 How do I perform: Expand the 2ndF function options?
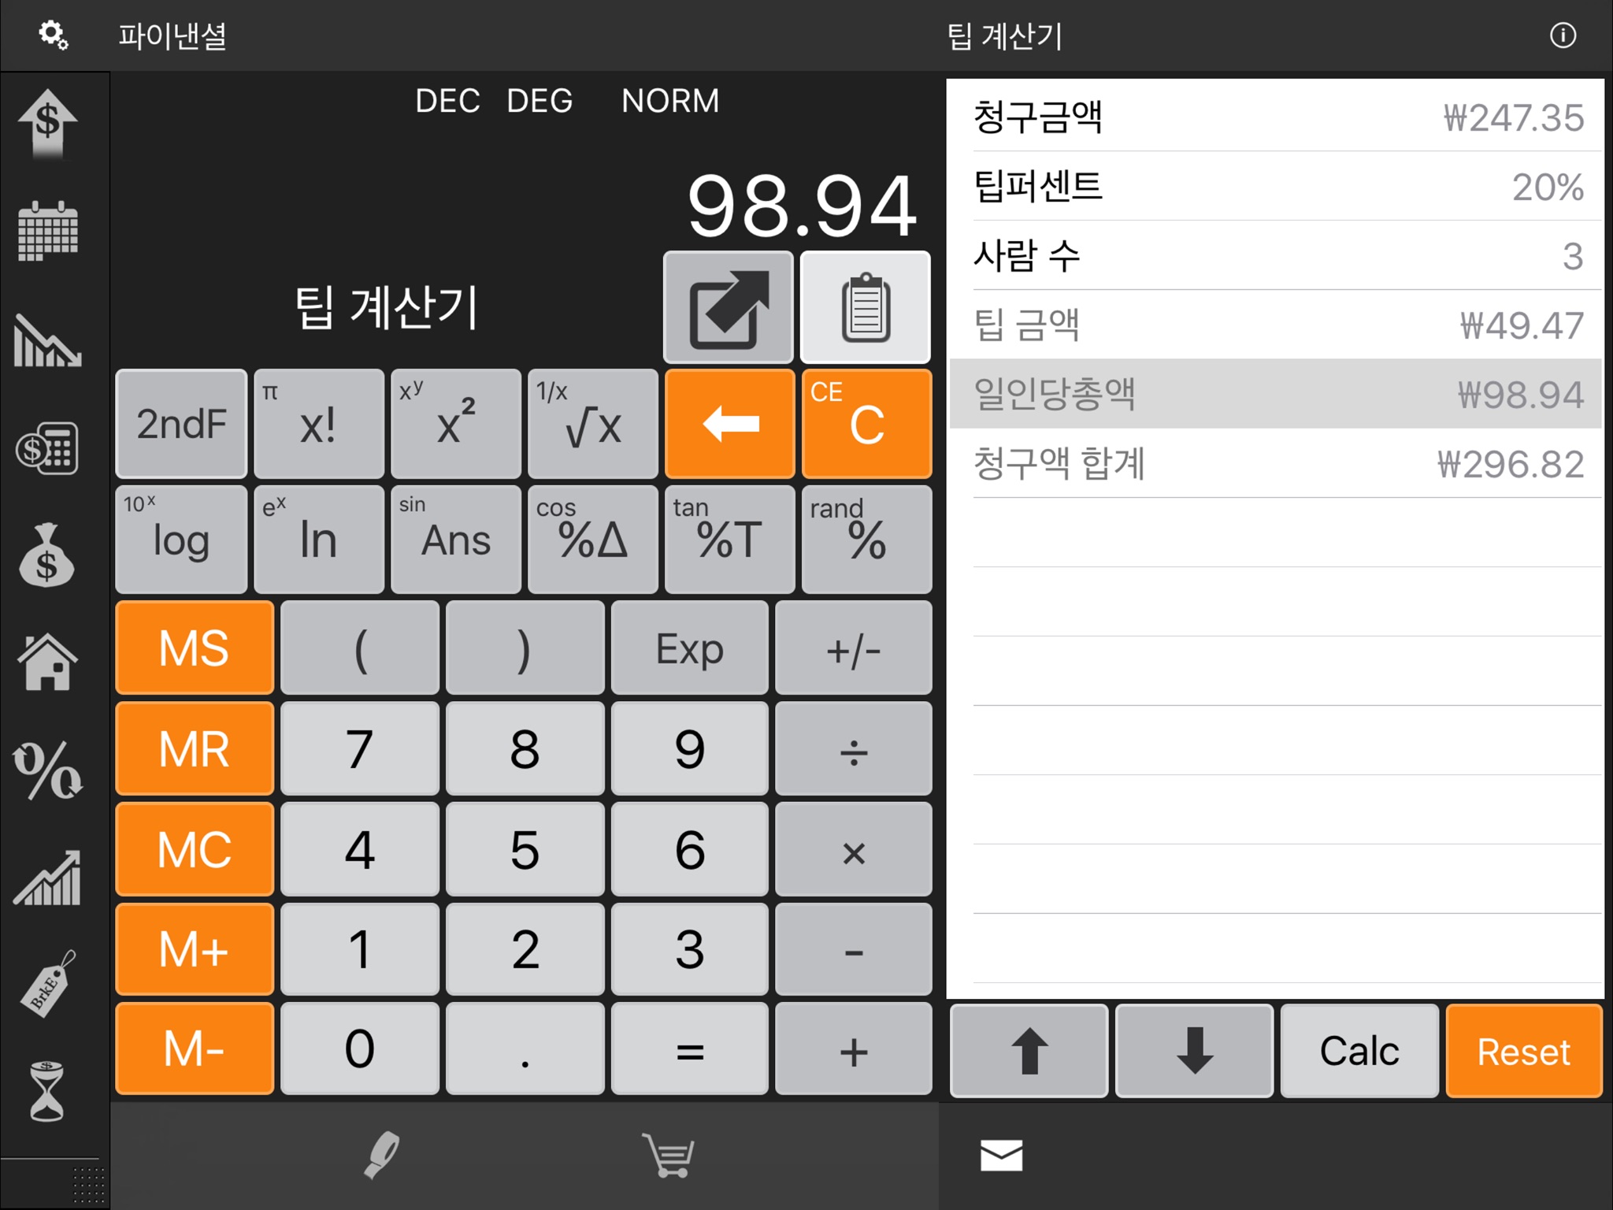click(184, 423)
